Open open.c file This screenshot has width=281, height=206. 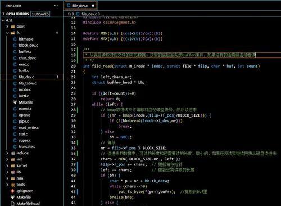[24, 115]
